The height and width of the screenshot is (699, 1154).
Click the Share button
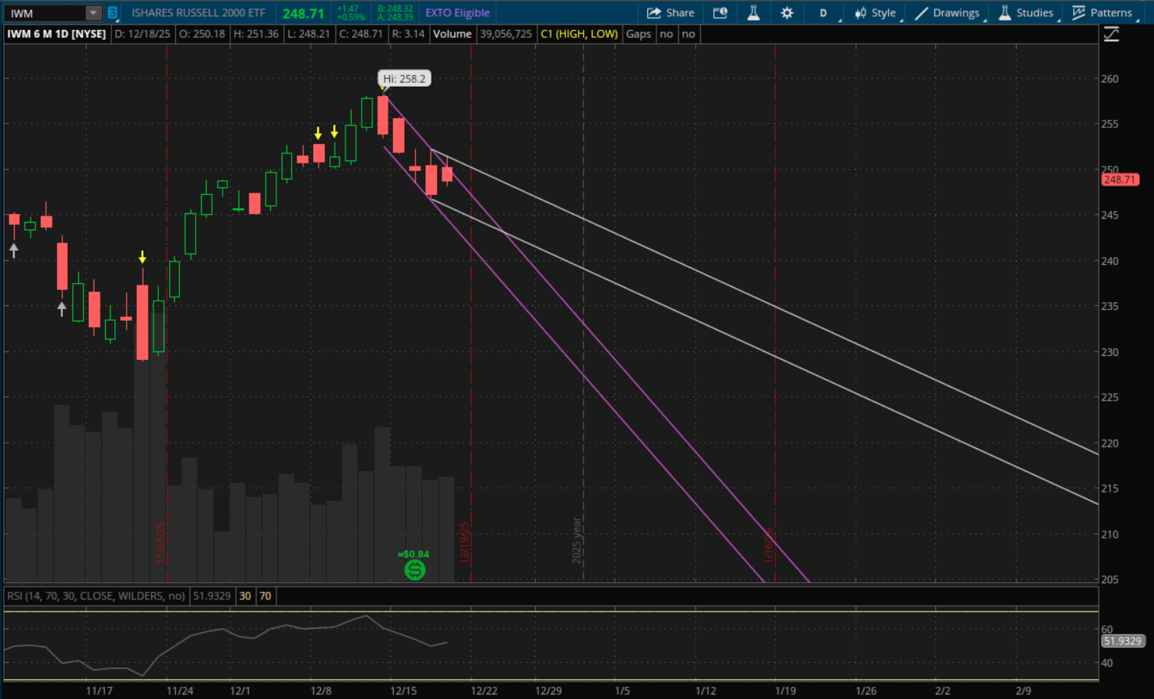(x=670, y=13)
